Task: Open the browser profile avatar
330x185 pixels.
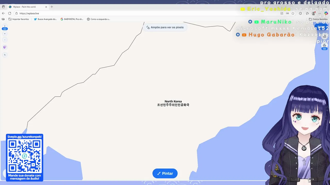Action: (313, 13)
